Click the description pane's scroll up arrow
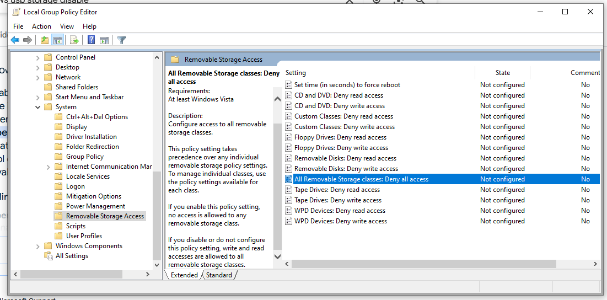607x300 pixels. coord(277,99)
